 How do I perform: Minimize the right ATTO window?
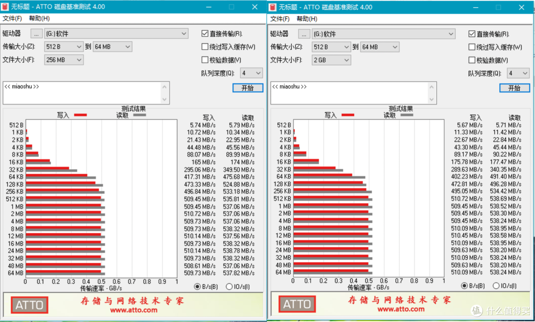point(476,7)
